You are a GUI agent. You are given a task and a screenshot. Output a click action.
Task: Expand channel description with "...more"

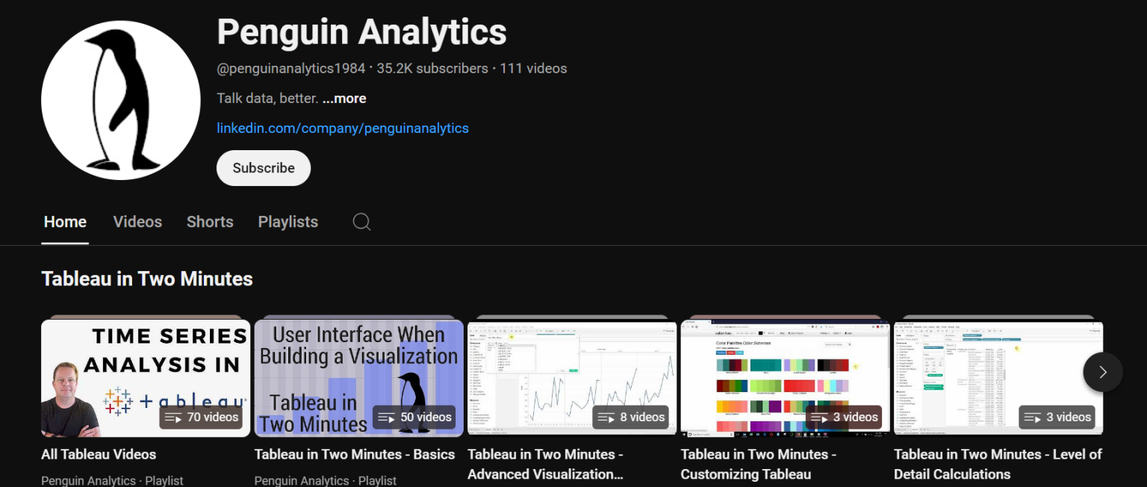point(344,98)
